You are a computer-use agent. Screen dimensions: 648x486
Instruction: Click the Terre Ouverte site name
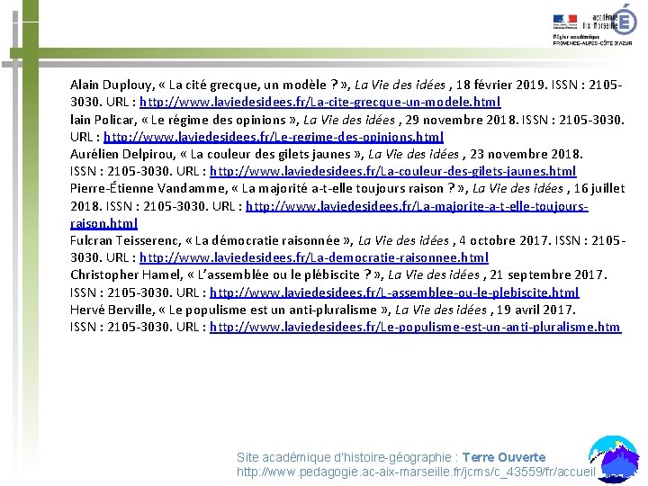[503, 457]
